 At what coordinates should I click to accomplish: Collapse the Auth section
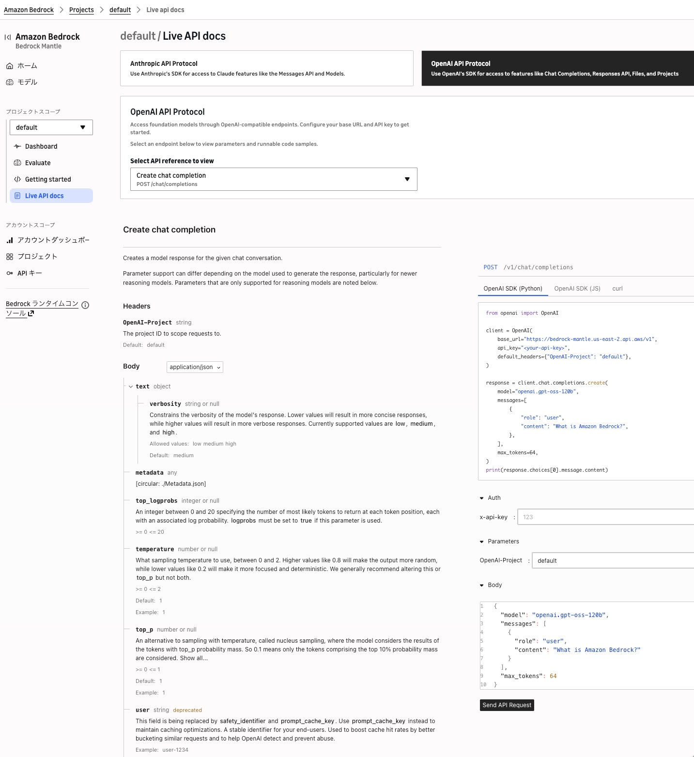click(482, 498)
